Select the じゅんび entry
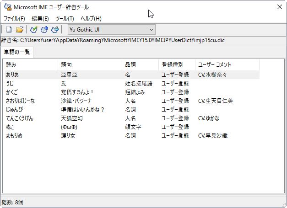Screen dimensions: 287x208 click(15, 109)
